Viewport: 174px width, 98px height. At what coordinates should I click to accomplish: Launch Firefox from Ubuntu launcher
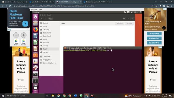pyautogui.click(x=35, y=30)
